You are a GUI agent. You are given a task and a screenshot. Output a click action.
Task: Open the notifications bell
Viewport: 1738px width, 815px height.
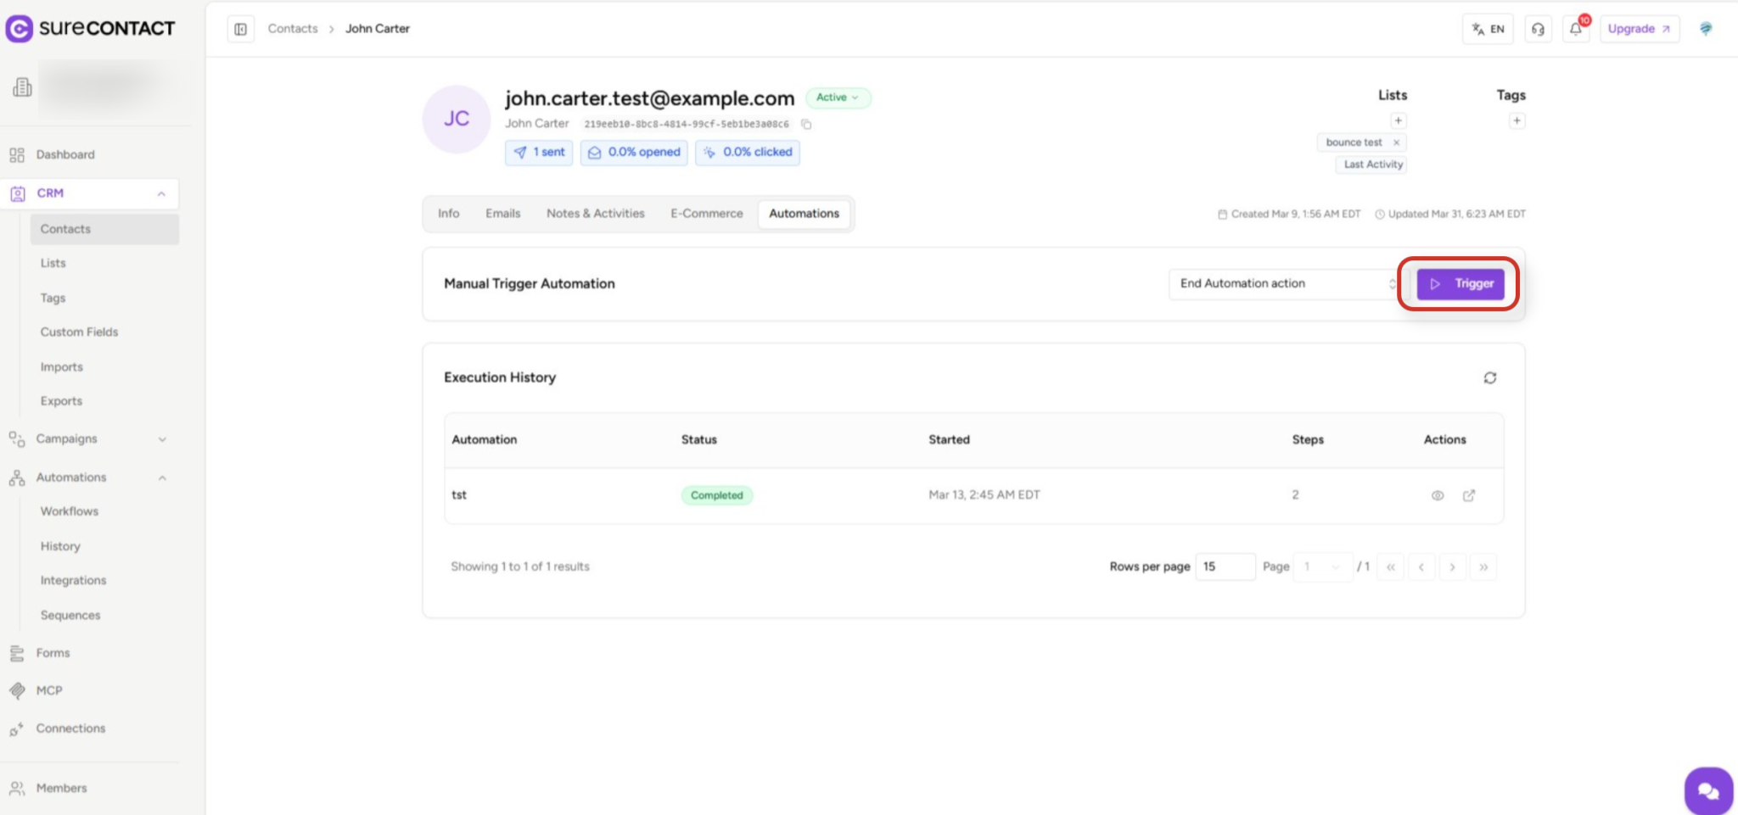click(1576, 29)
